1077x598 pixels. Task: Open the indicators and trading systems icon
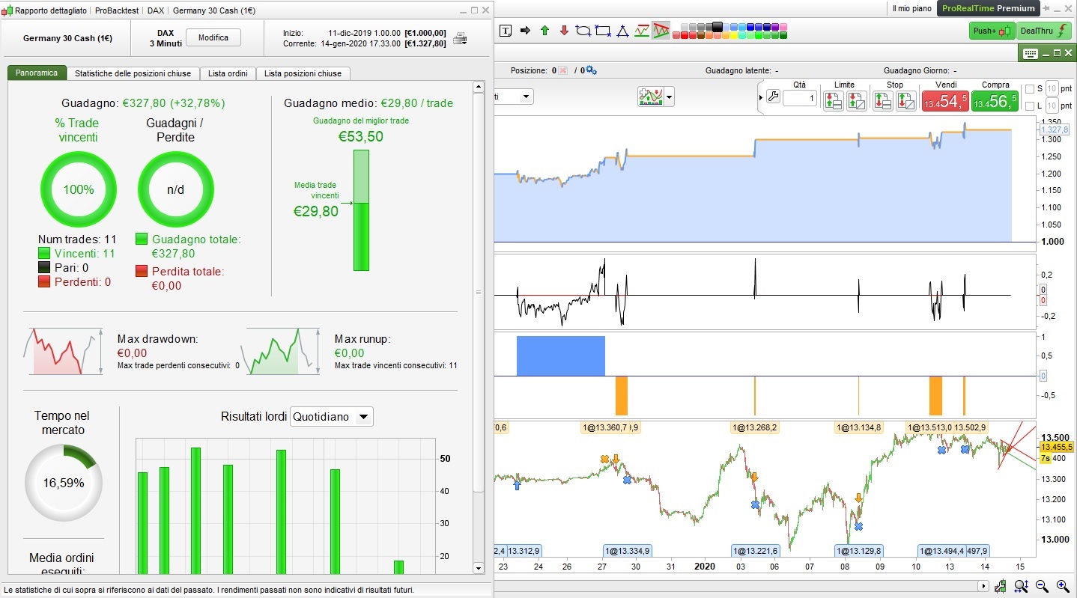tap(651, 97)
